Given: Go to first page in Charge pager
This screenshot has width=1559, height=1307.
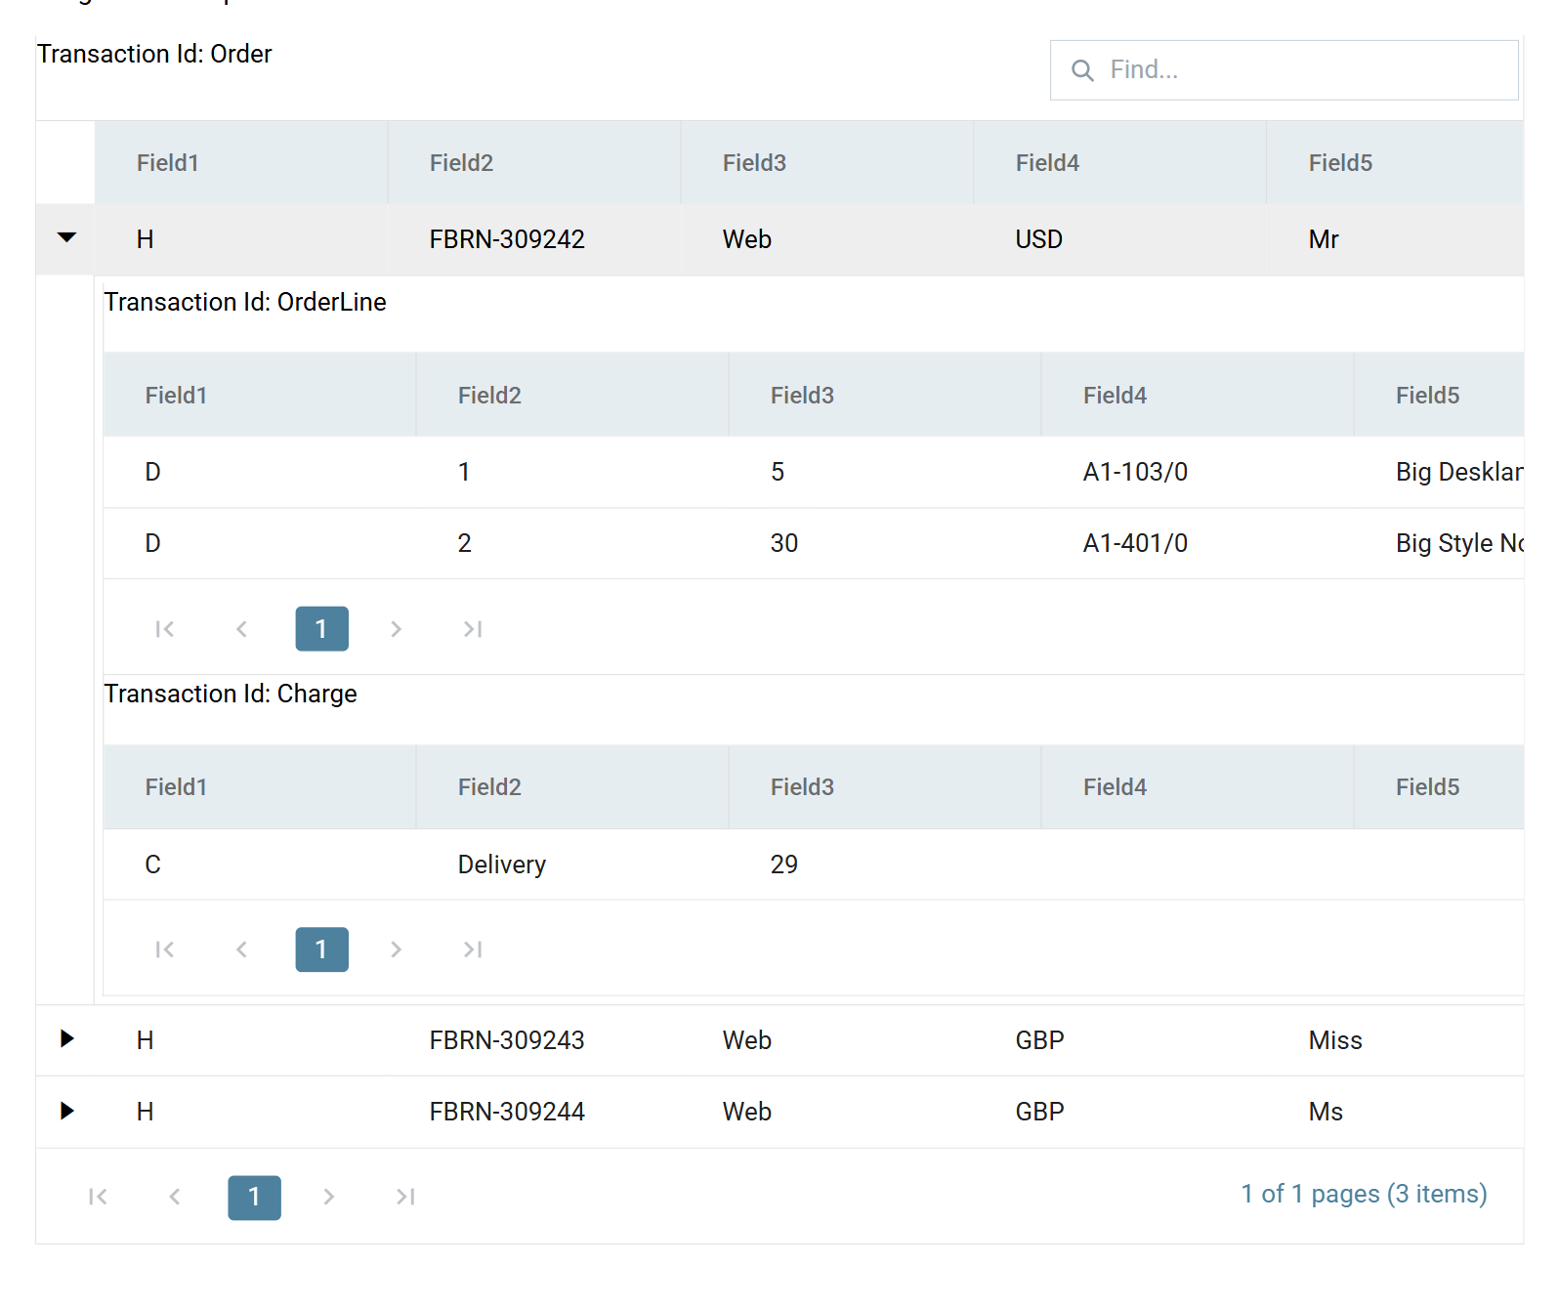Looking at the screenshot, I should tap(165, 949).
